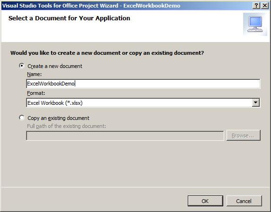Close the Project Wizard dialog
This screenshot has width=271, height=212.
pyautogui.click(x=265, y=6)
